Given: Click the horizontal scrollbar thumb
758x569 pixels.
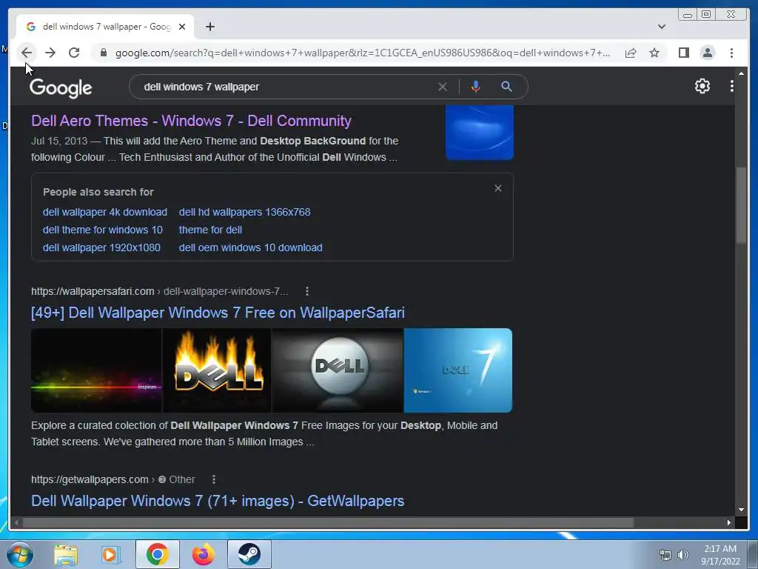Looking at the screenshot, I should click(x=329, y=522).
